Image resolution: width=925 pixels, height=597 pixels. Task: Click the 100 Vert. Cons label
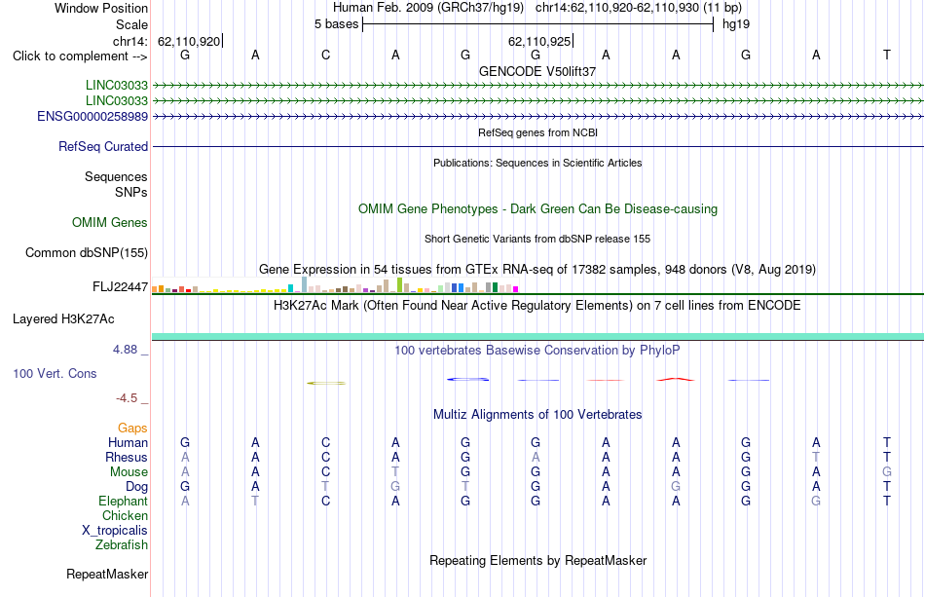(x=55, y=373)
